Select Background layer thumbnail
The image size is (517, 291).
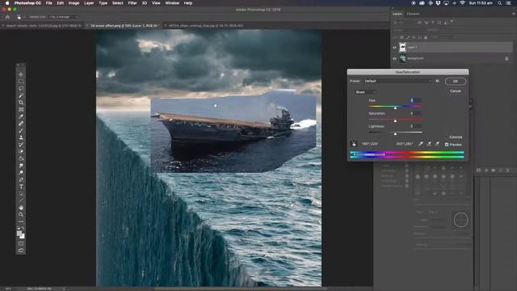[x=402, y=59]
